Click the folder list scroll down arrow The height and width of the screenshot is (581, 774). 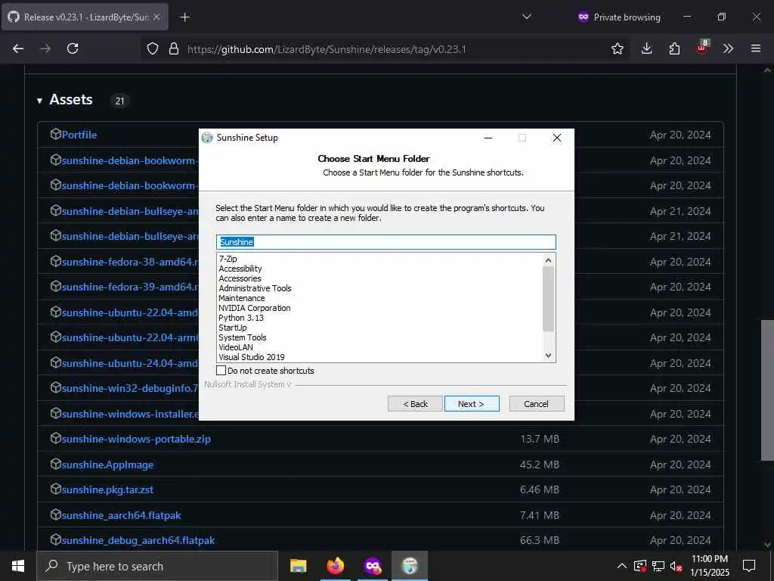[549, 356]
